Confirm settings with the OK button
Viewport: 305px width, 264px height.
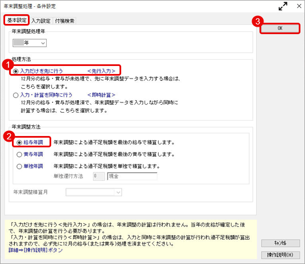tap(280, 28)
